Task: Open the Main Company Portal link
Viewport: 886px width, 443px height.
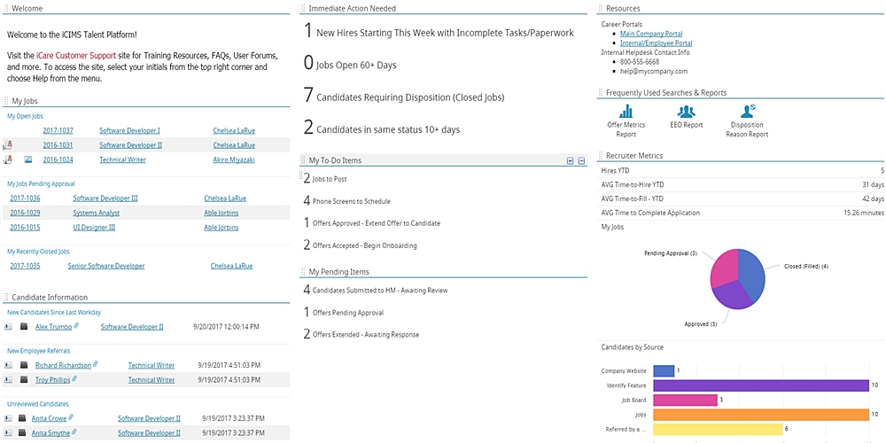Action: [650, 34]
